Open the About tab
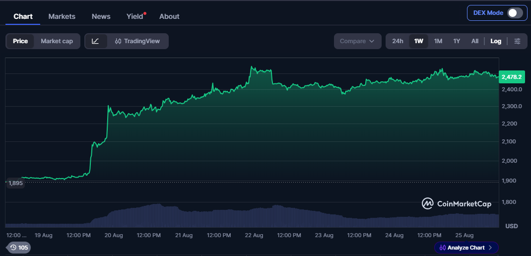This screenshot has height=256, width=531. (169, 16)
